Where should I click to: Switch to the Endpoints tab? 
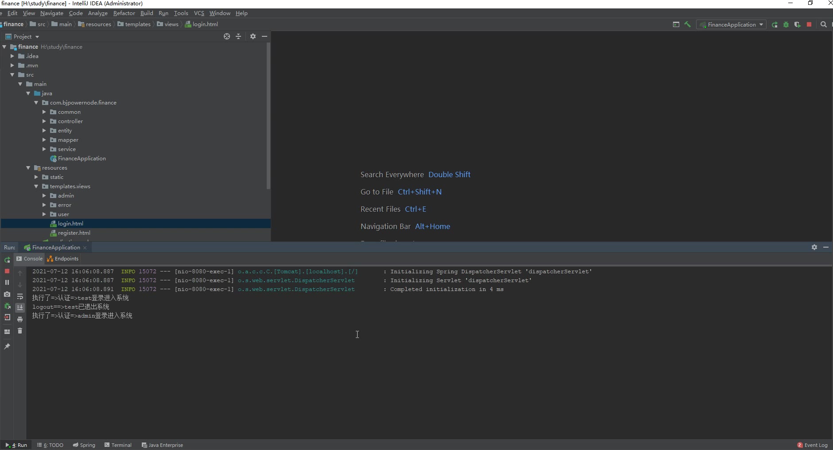(x=63, y=259)
